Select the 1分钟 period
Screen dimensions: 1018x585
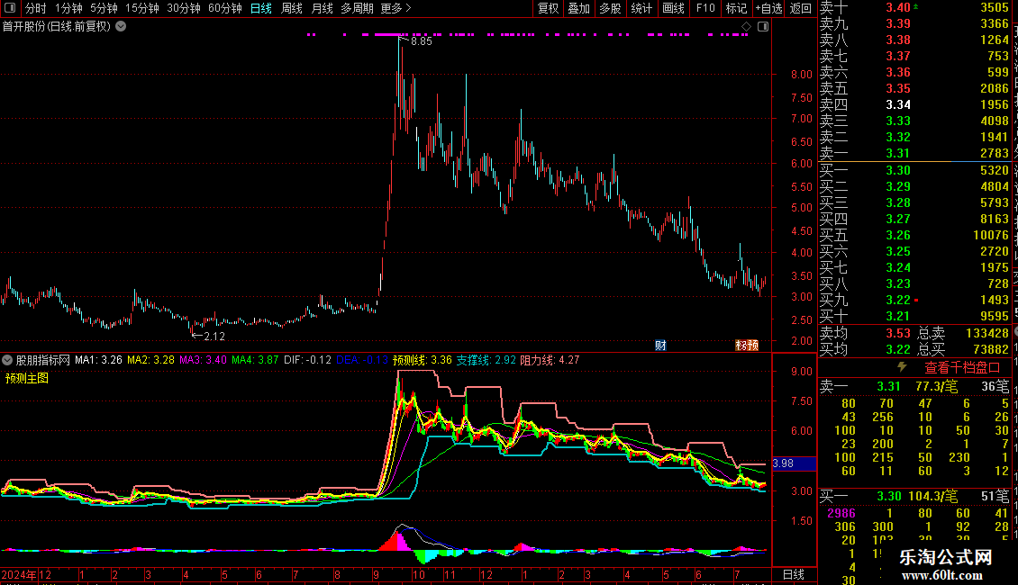(x=68, y=8)
